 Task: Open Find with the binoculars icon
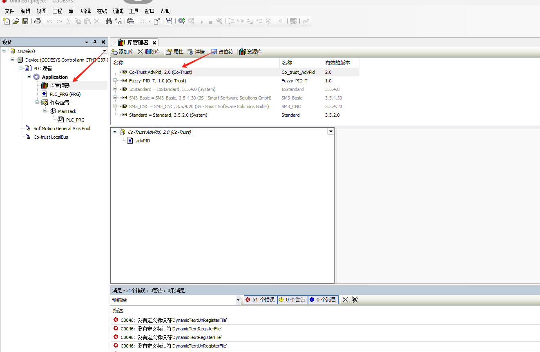tap(109, 21)
